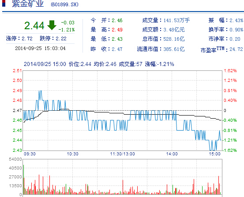This screenshot has width=244, height=197.
Task: Click the 成交量 volume 141.53万手
Action: tap(176, 20)
